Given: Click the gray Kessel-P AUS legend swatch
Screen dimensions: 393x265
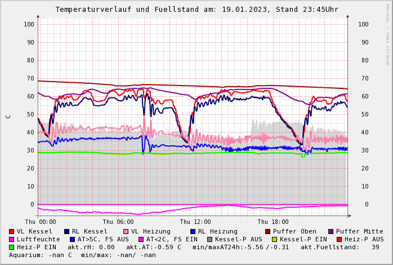Looking at the screenshot, I should coord(210,240).
